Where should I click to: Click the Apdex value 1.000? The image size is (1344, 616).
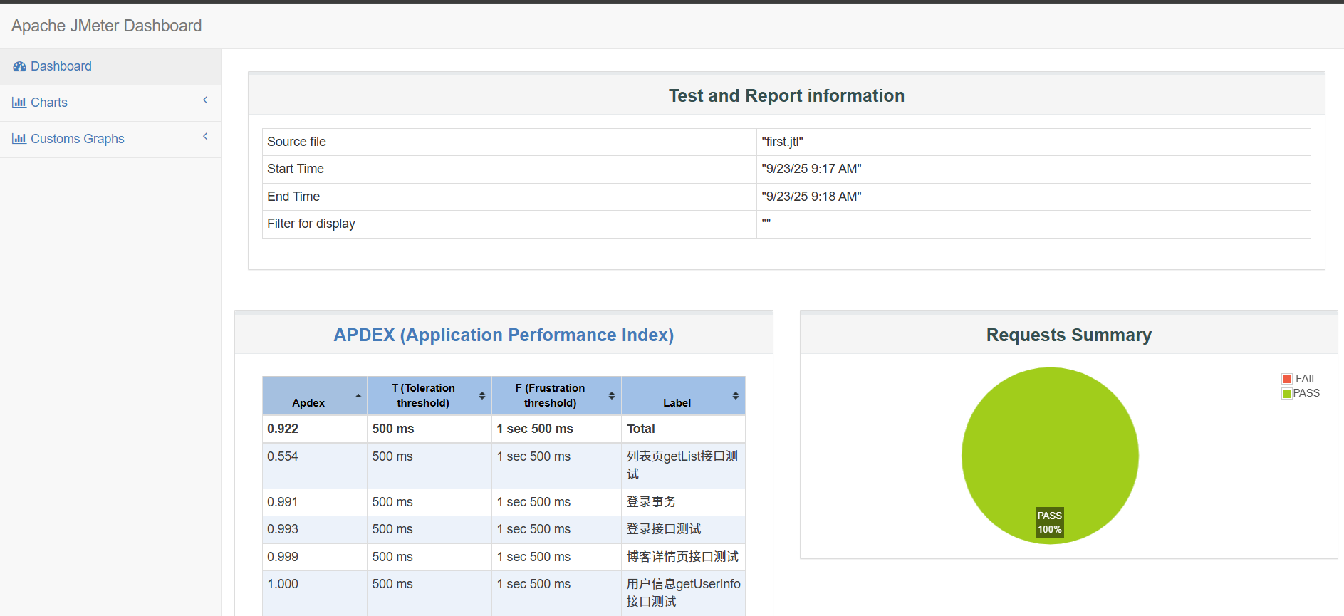click(x=283, y=584)
